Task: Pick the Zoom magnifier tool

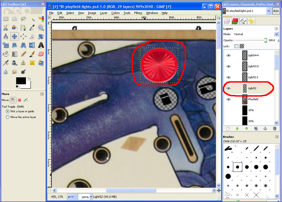Action: [41, 28]
